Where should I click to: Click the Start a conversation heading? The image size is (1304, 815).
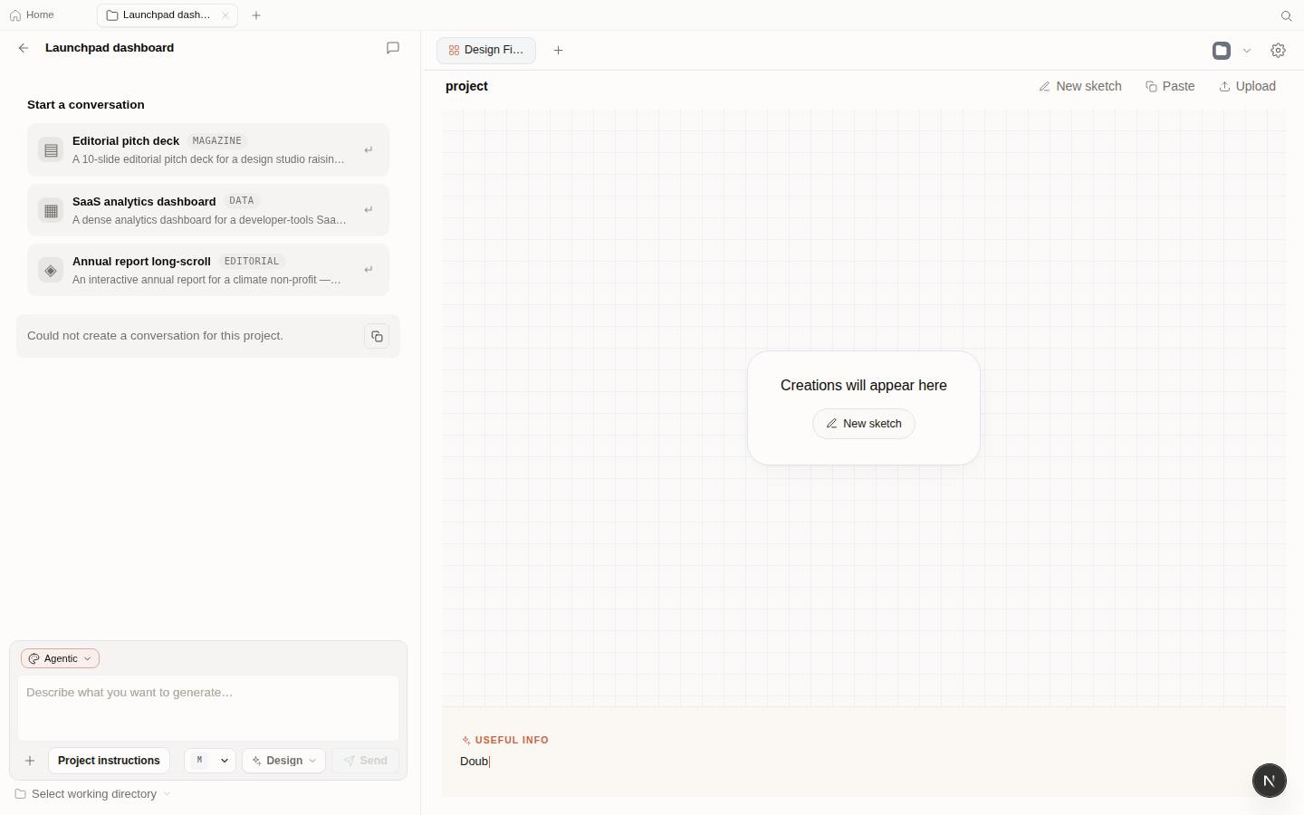(86, 105)
